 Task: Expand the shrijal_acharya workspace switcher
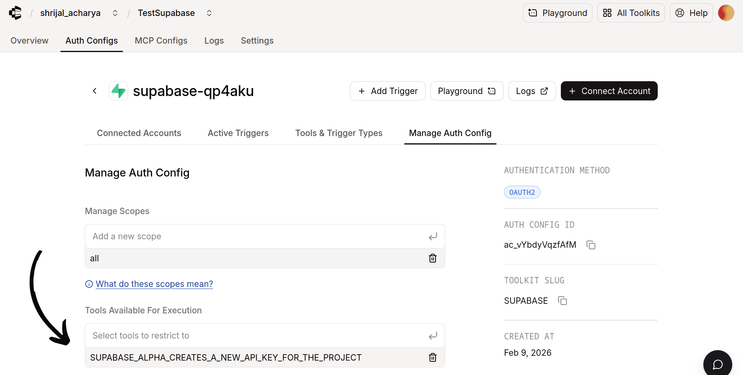[115, 13]
